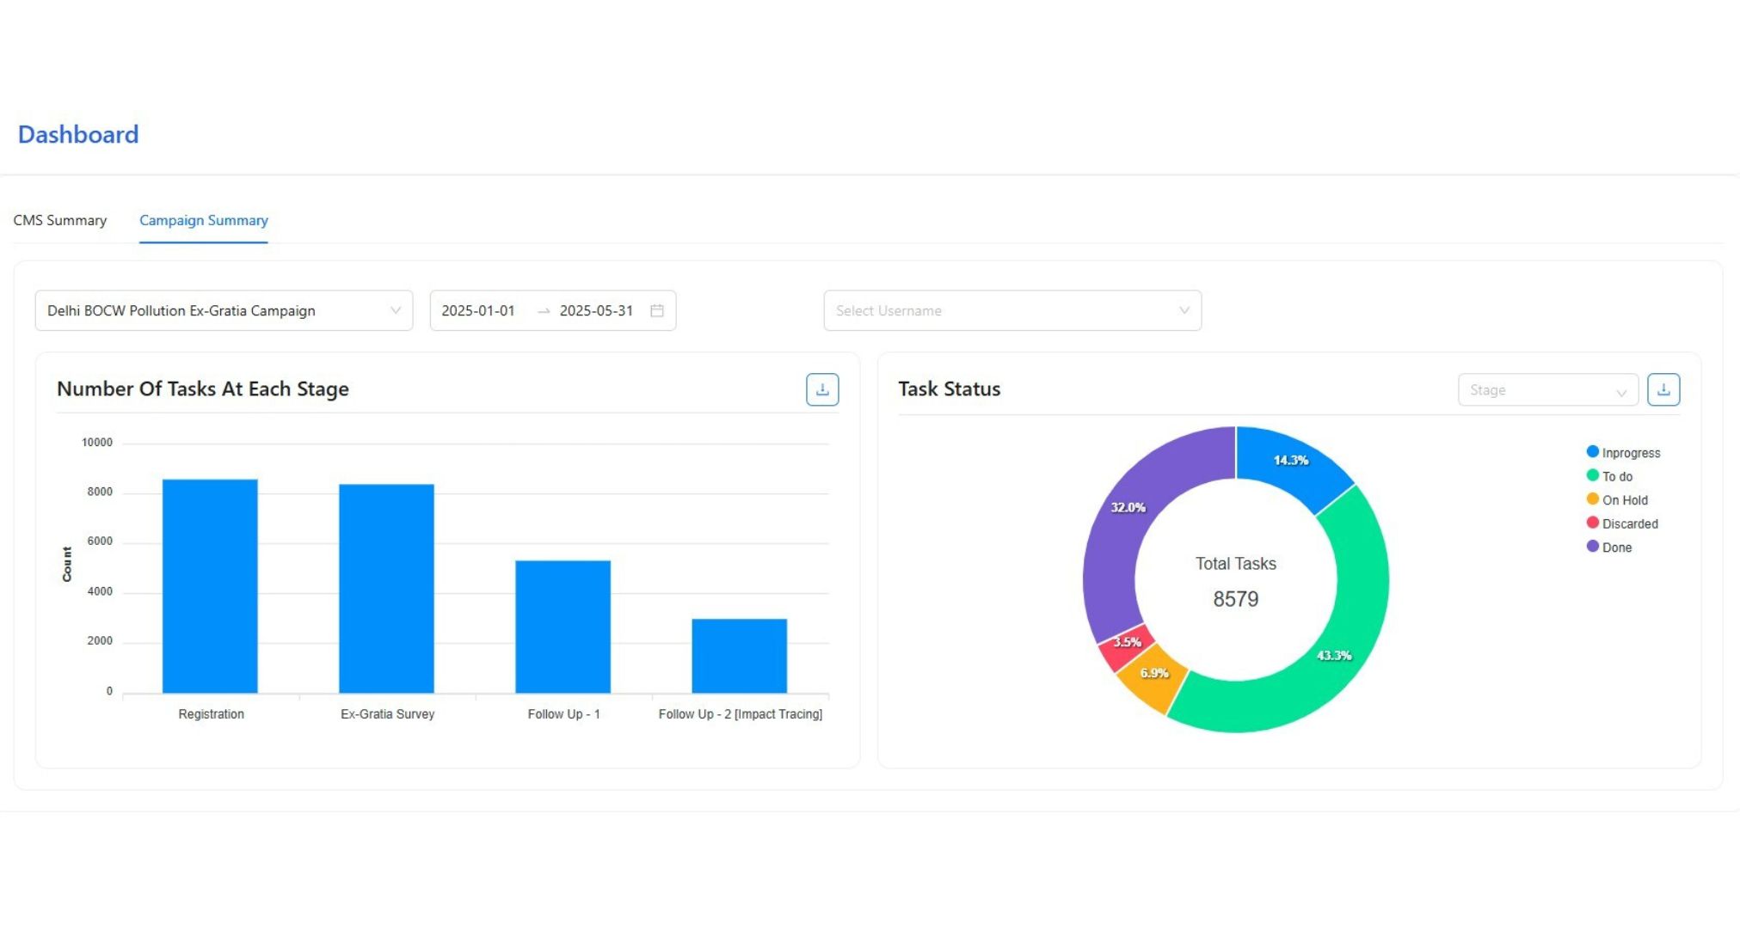Download the Task Status chart data
The width and height of the screenshot is (1740, 936).
[x=1663, y=388]
